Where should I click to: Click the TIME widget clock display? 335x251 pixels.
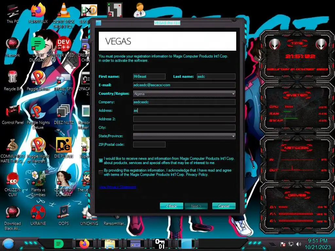(300, 56)
